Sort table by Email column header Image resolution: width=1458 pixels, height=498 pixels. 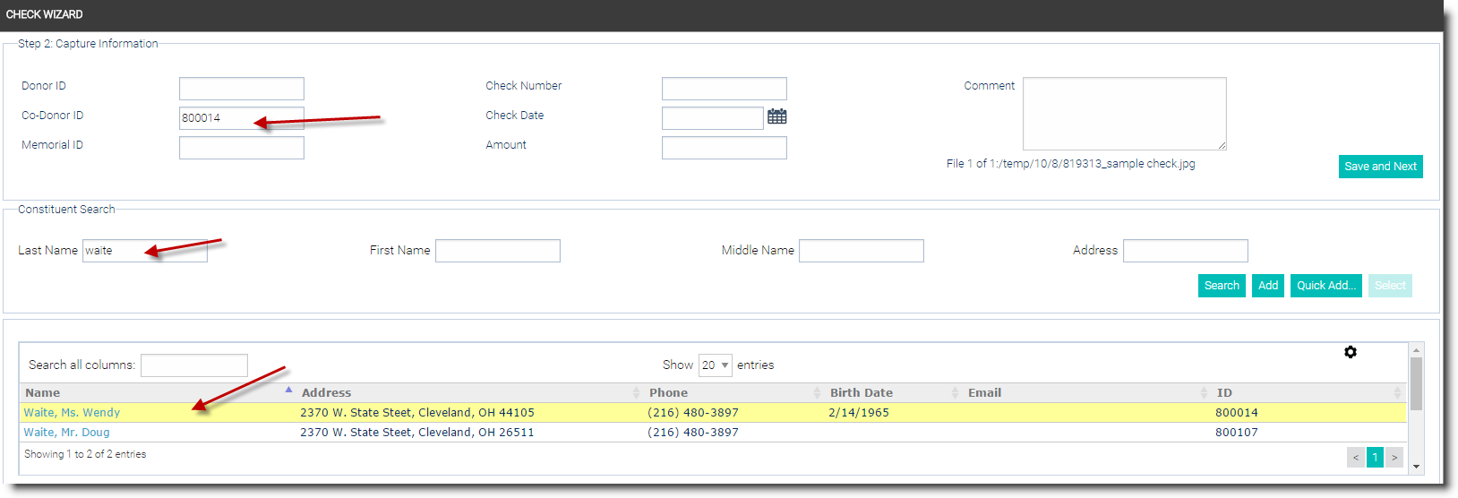[1087, 392]
